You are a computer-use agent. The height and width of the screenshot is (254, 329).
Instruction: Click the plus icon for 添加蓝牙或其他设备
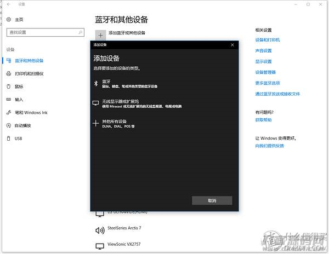click(x=100, y=35)
